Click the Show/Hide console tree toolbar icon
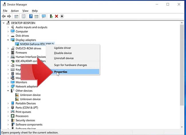This screenshot has width=186, height=135. pyautogui.click(x=16, y=16)
